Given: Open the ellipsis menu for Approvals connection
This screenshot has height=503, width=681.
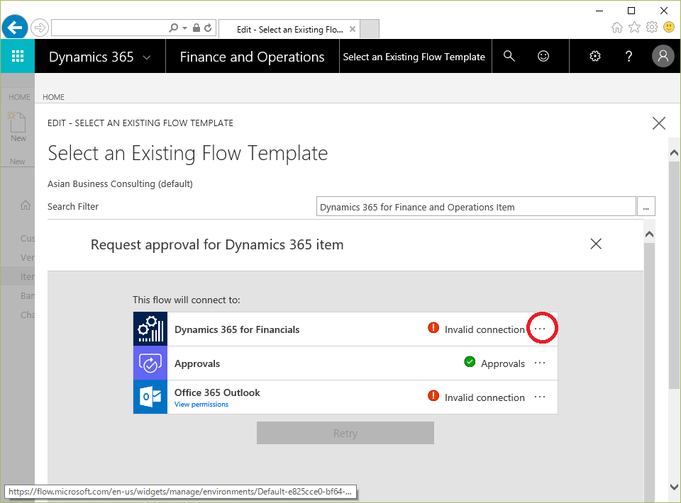Looking at the screenshot, I should (x=541, y=363).
